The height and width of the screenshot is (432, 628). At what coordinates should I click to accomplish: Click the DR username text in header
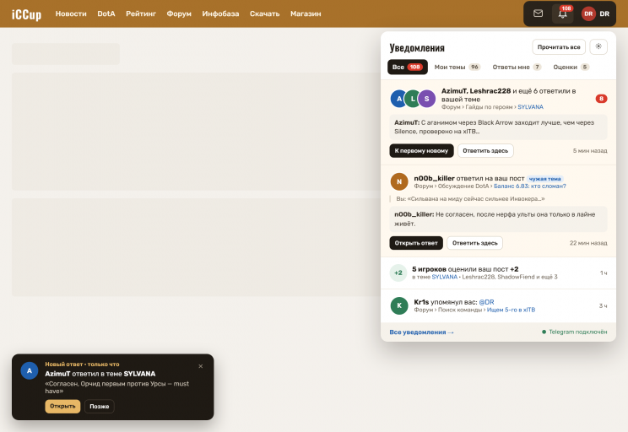pos(604,13)
